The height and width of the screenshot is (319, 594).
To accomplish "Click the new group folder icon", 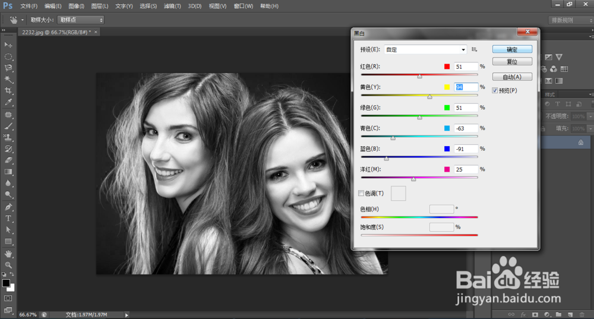I will tap(558, 314).
